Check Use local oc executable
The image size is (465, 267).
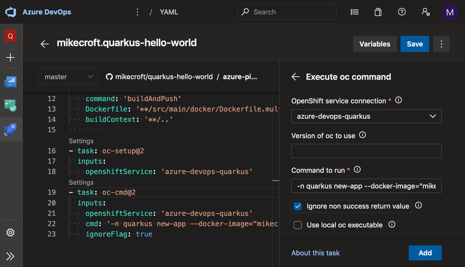[298, 225]
